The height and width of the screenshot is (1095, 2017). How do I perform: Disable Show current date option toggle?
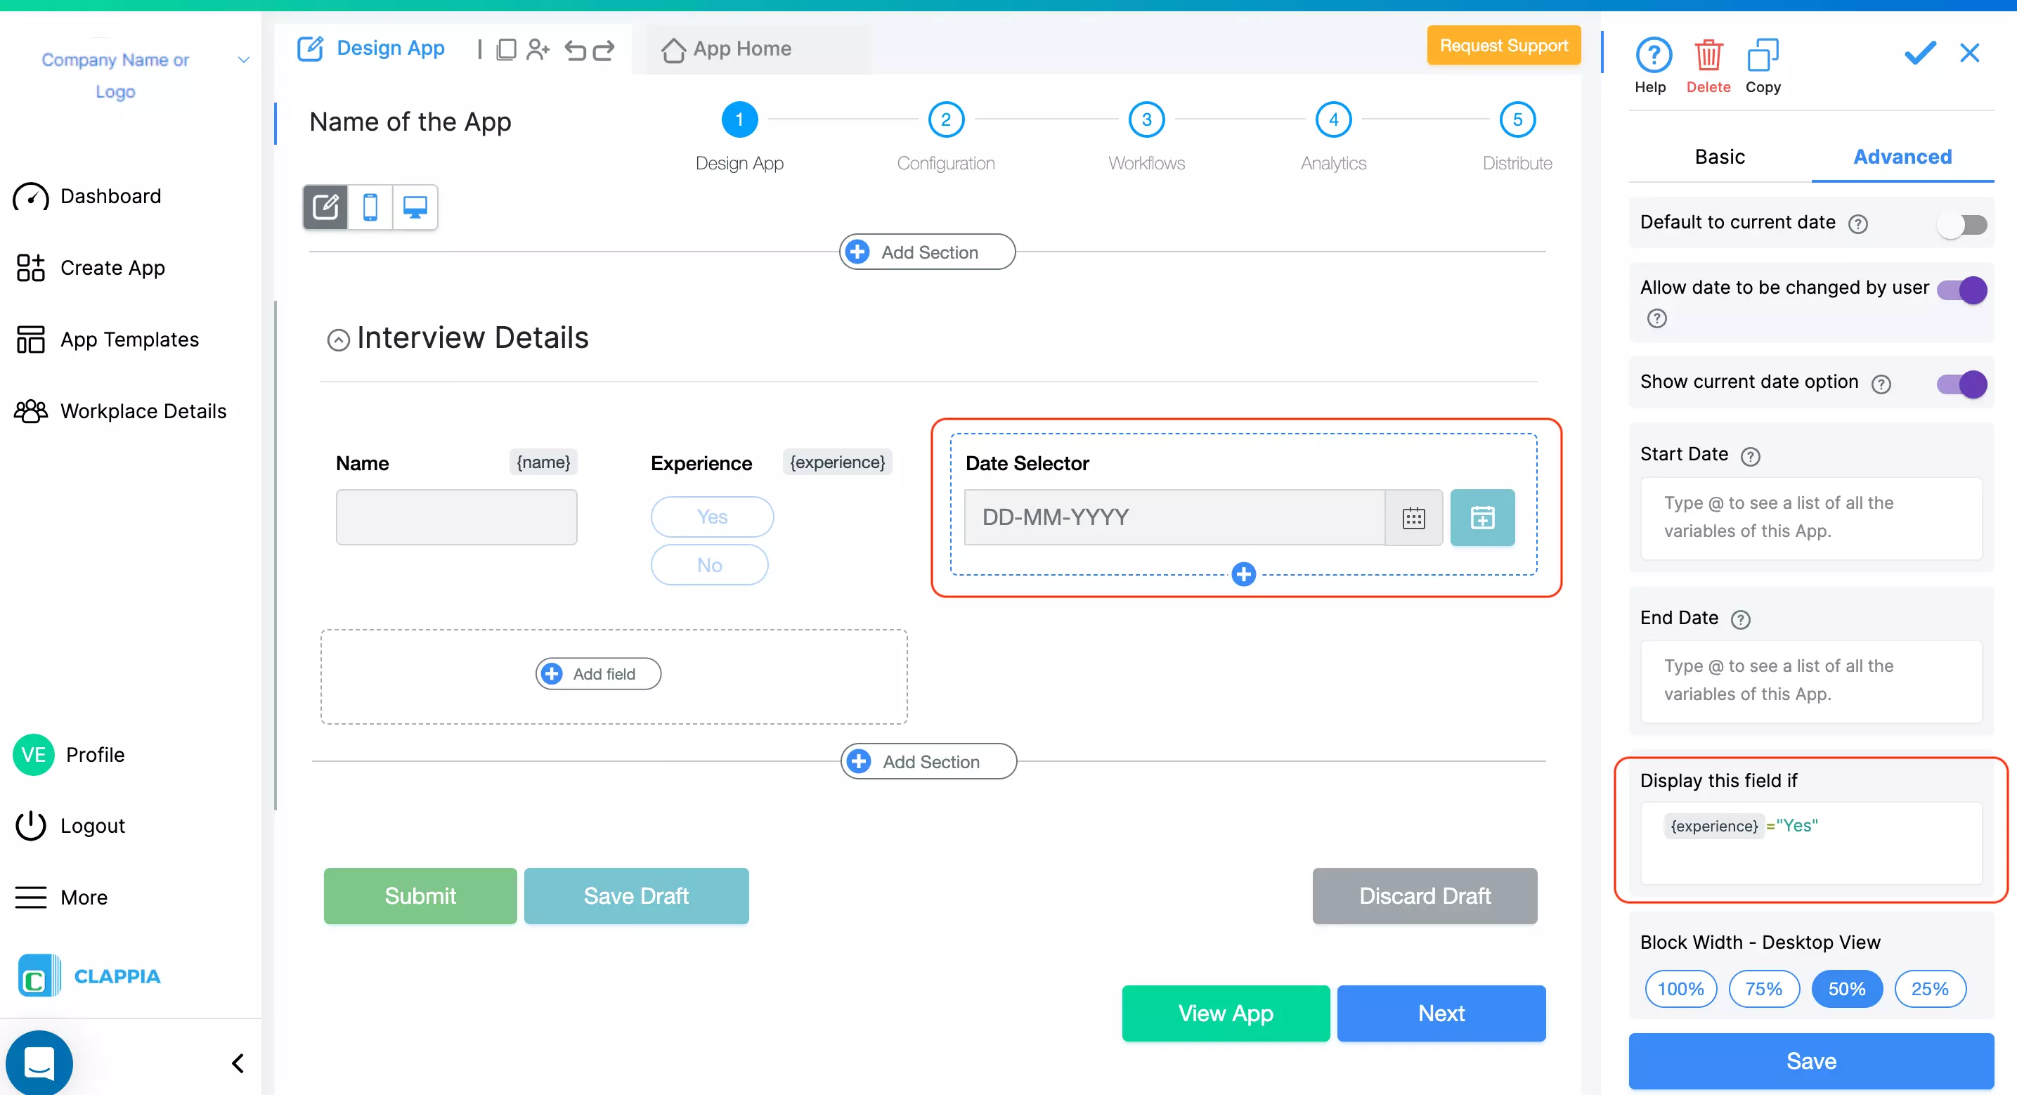[1961, 384]
